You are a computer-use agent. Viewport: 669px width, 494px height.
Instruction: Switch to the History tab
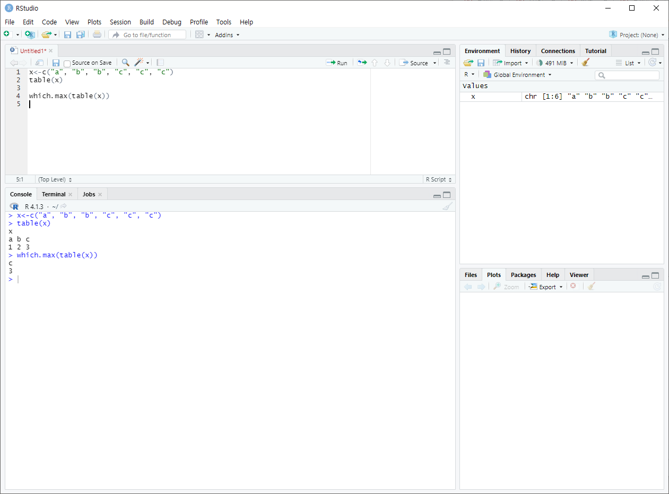[x=520, y=51]
